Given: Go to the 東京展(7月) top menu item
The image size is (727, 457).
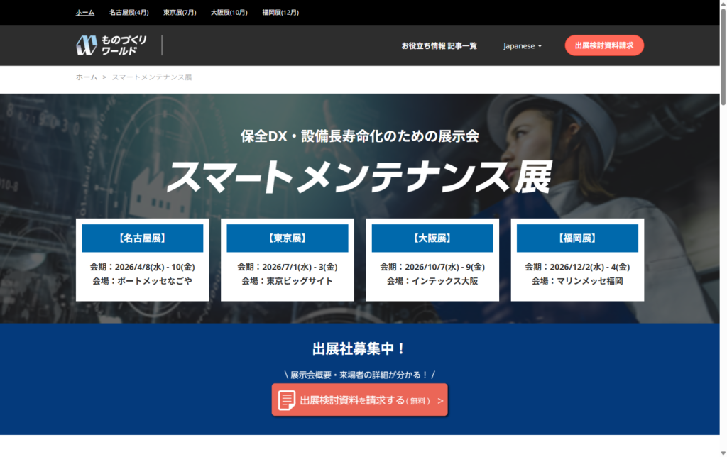Looking at the screenshot, I should (180, 13).
